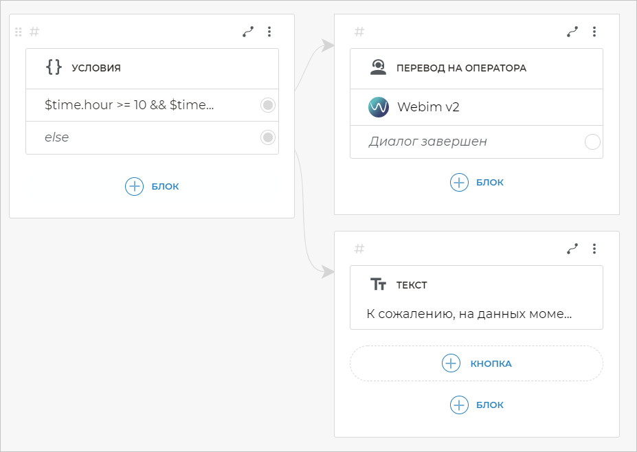637x452 pixels.
Task: Select the connector circle on the else row
Action: coord(268,137)
